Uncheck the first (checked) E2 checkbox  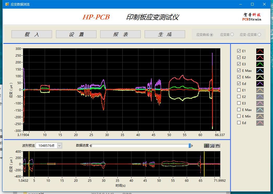click(x=239, y=57)
